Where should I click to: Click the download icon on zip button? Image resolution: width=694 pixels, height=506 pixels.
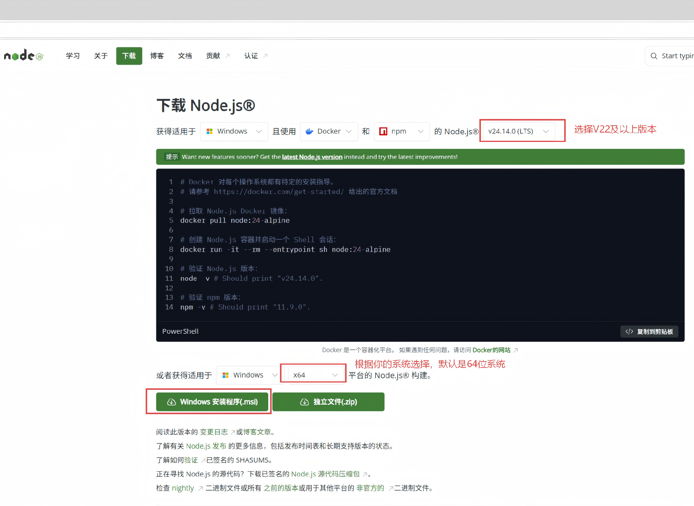(x=304, y=402)
